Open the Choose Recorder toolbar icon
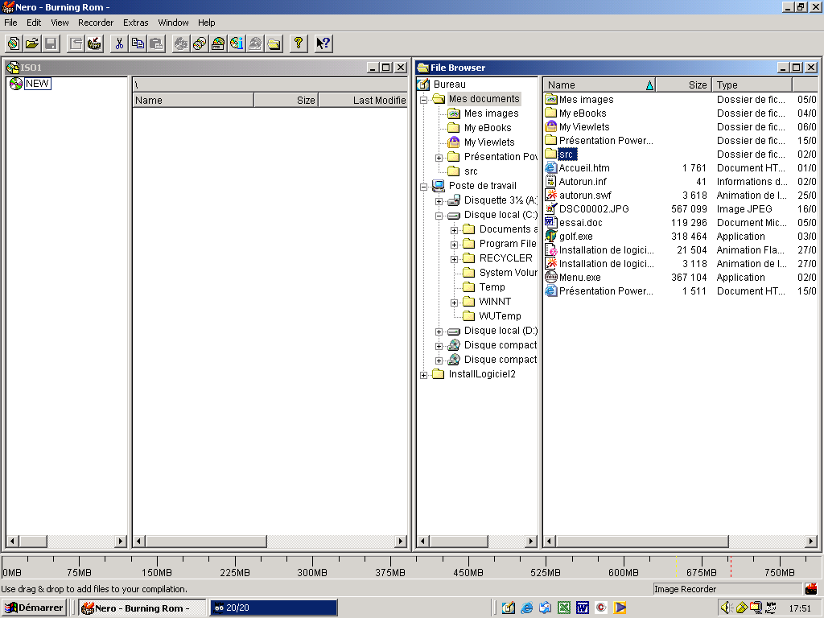 218,43
